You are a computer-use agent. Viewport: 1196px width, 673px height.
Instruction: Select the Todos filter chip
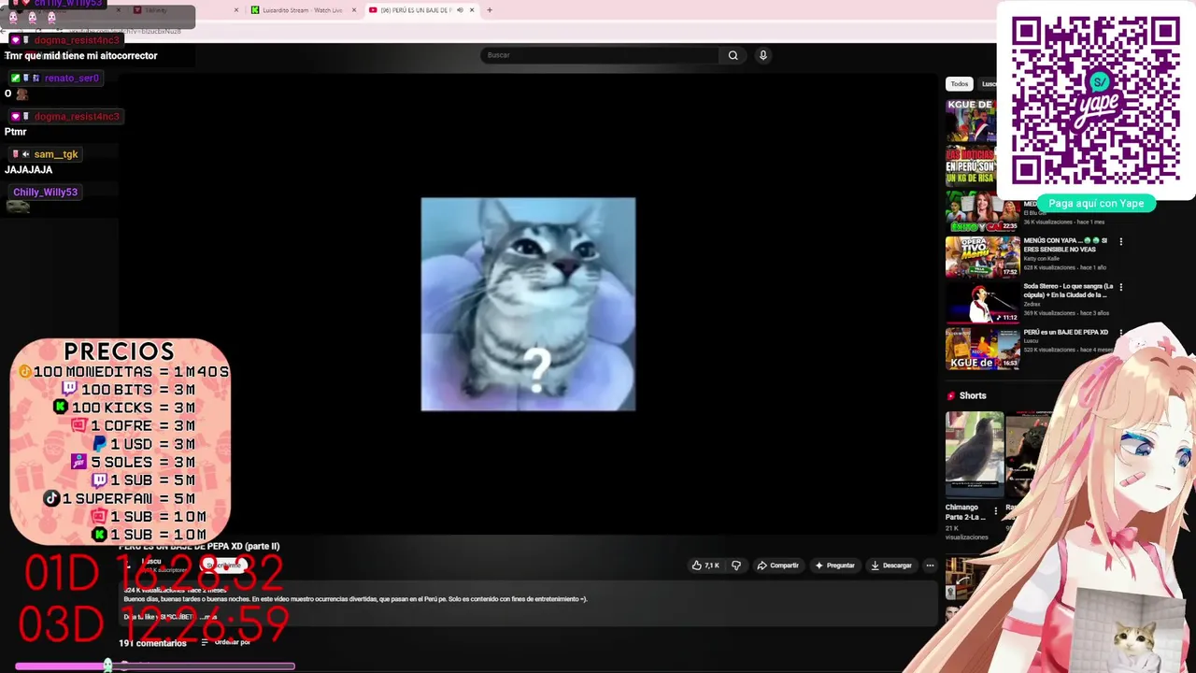click(960, 84)
